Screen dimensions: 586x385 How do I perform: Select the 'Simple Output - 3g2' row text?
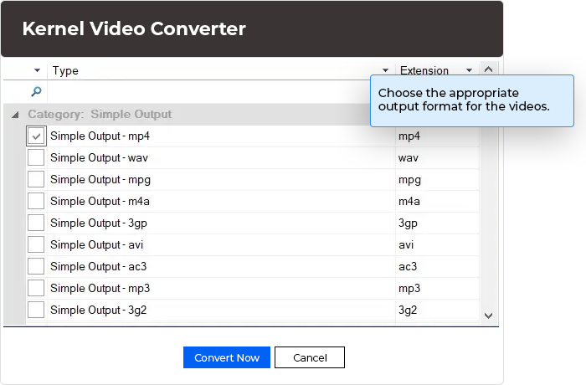pos(98,310)
